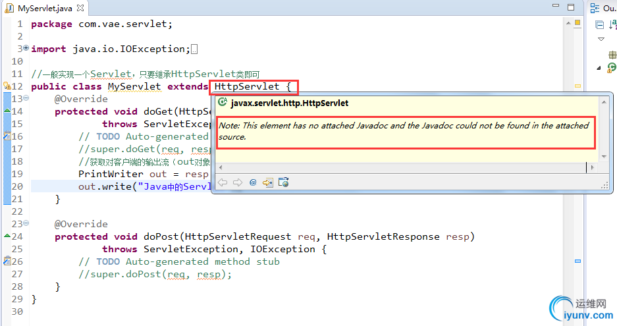Screen dimensions: 617x326
Task: Switch to the Outline view tab
Action: [x=603, y=8]
